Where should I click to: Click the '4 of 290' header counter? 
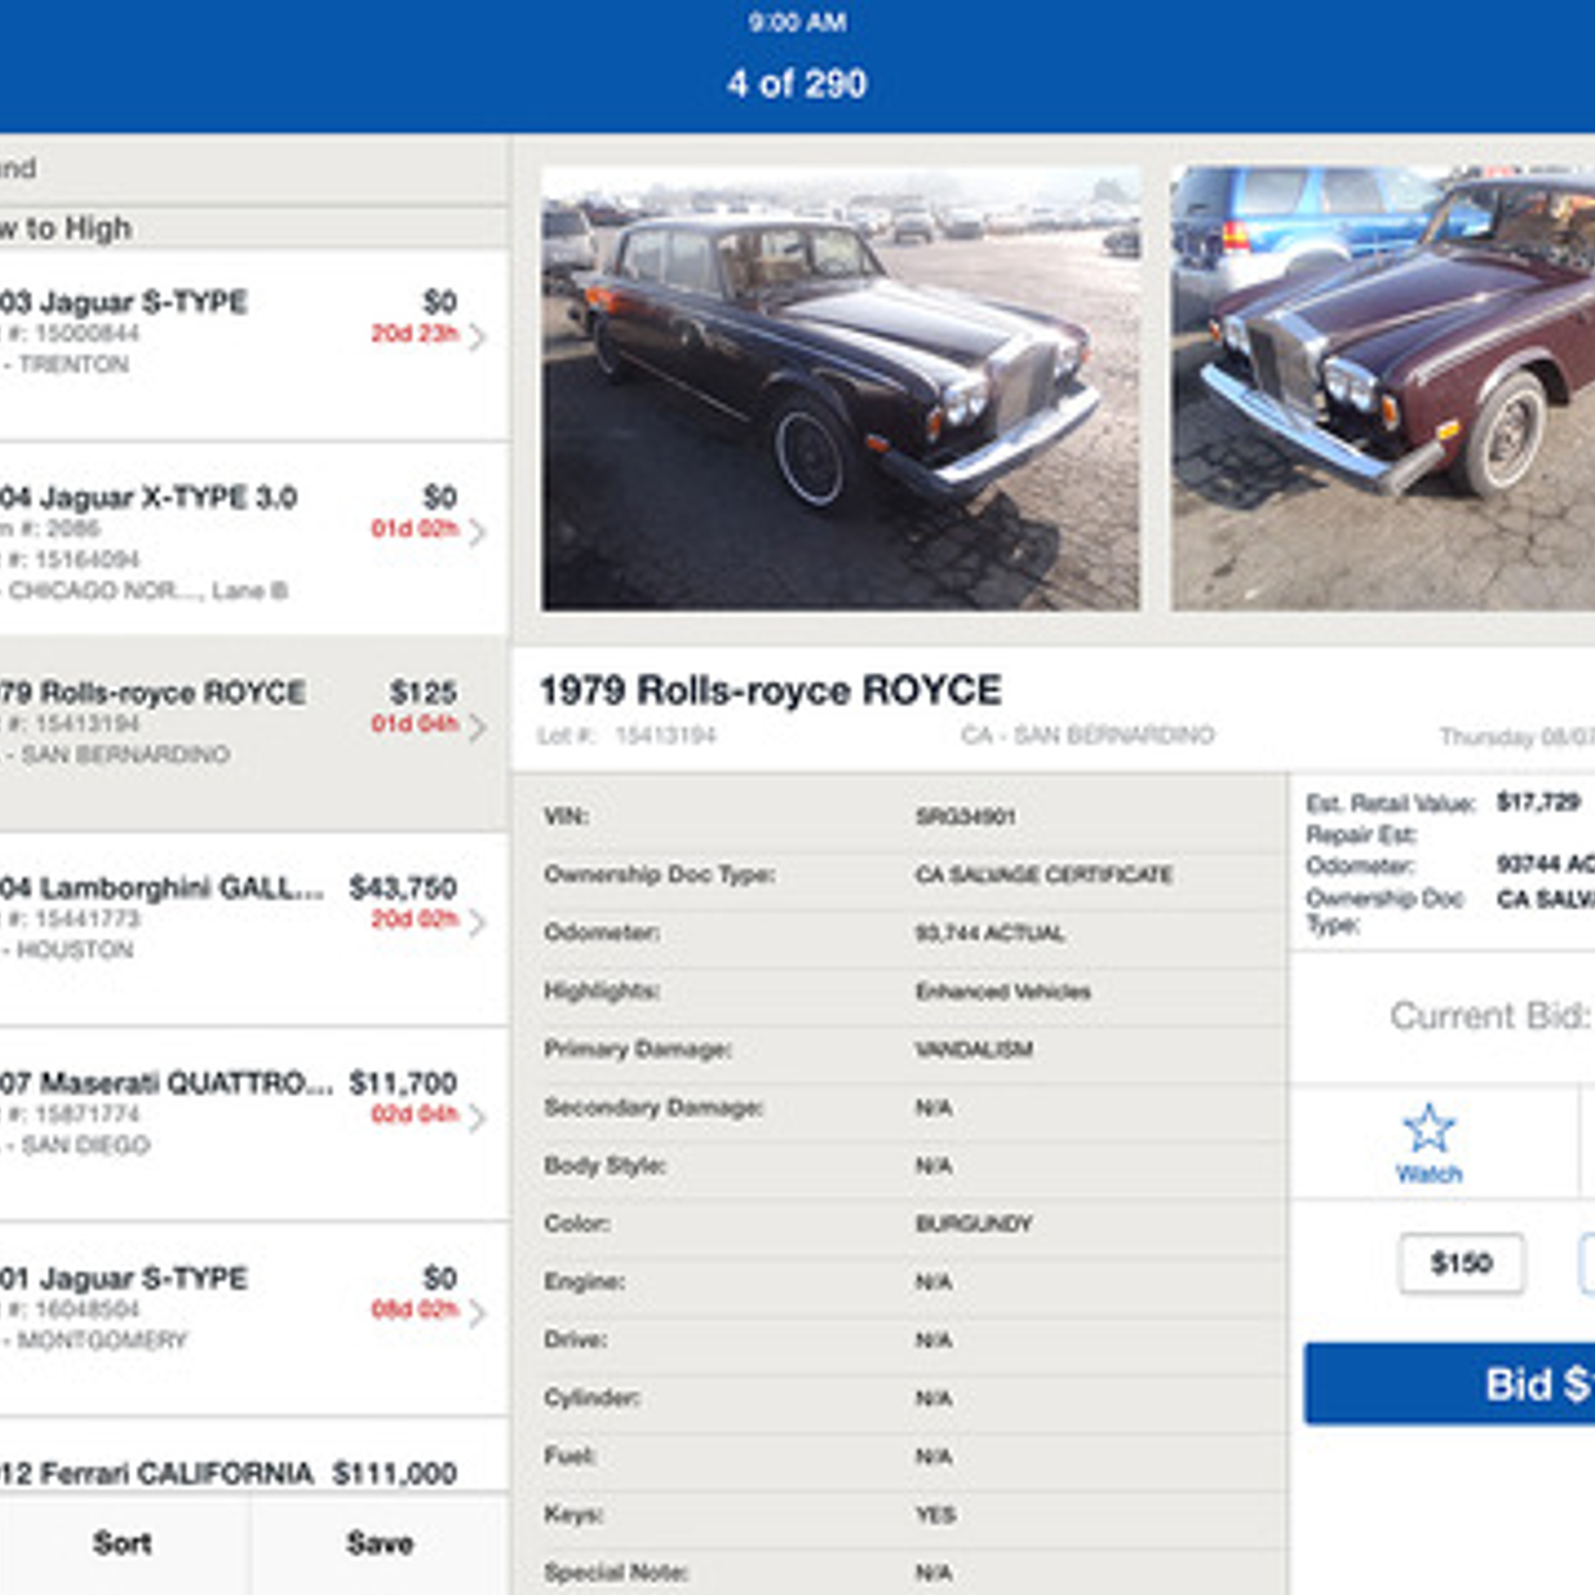(x=797, y=84)
